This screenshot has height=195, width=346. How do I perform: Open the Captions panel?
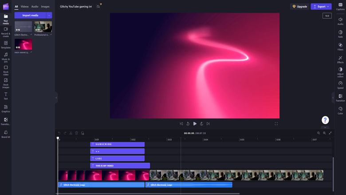tap(340, 7)
